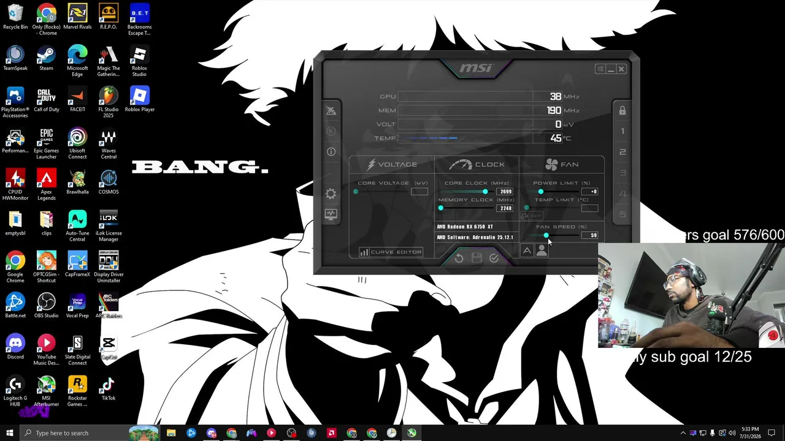Select the Epic Games Launcher desktop icon
785x441 pixels.
46,143
